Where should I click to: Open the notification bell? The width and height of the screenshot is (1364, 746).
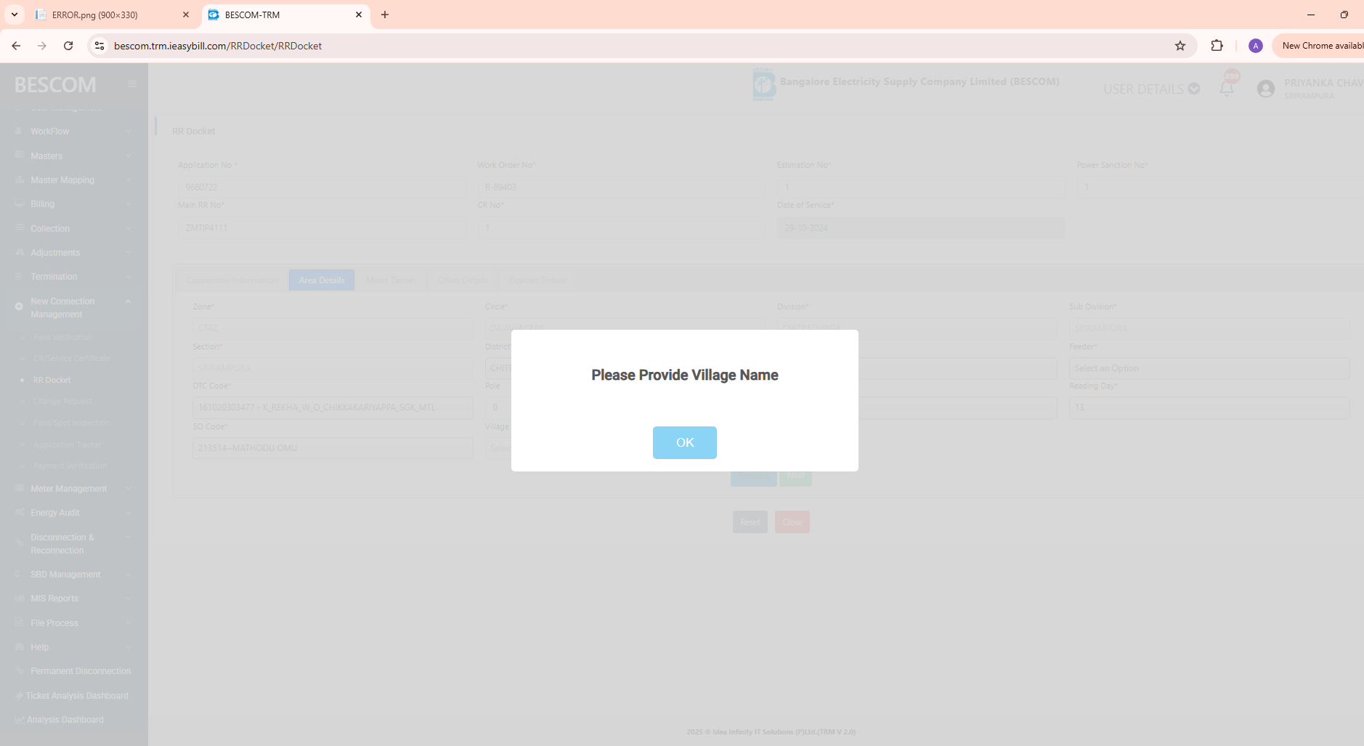pyautogui.click(x=1227, y=88)
